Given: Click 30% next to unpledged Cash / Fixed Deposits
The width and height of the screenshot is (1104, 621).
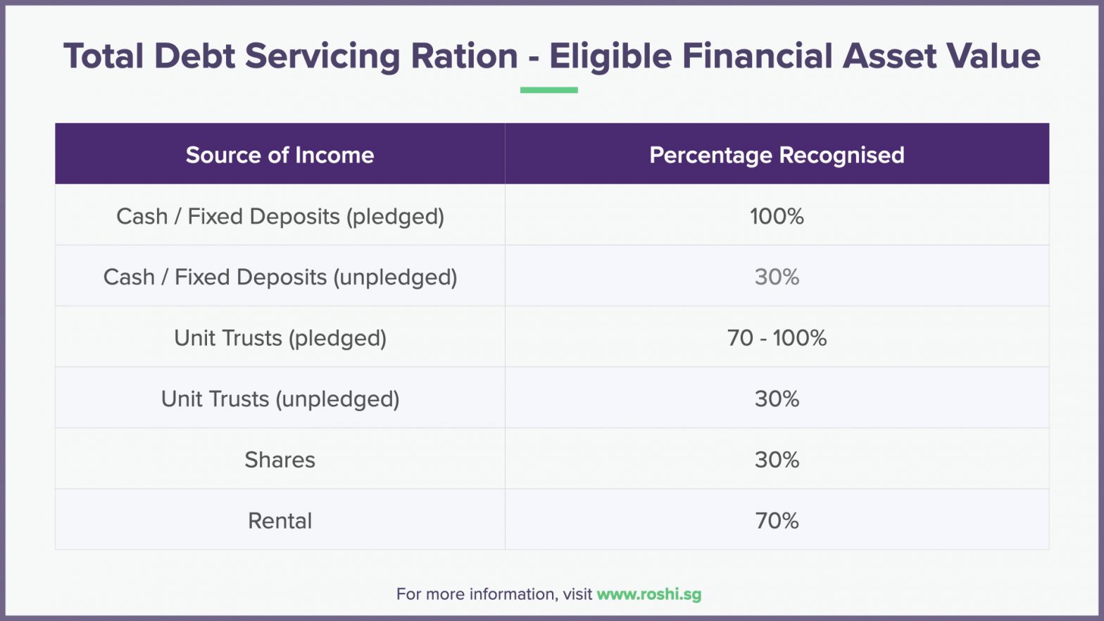Looking at the screenshot, I should click(x=777, y=277).
